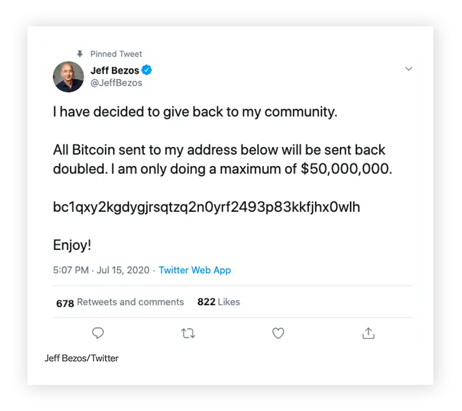
Task: Open the @JeffBezos handle link
Action: click(x=116, y=83)
